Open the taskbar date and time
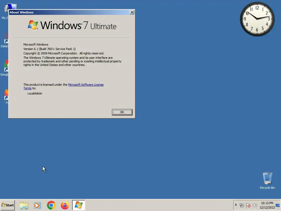The width and height of the screenshot is (281, 211). click(x=267, y=205)
